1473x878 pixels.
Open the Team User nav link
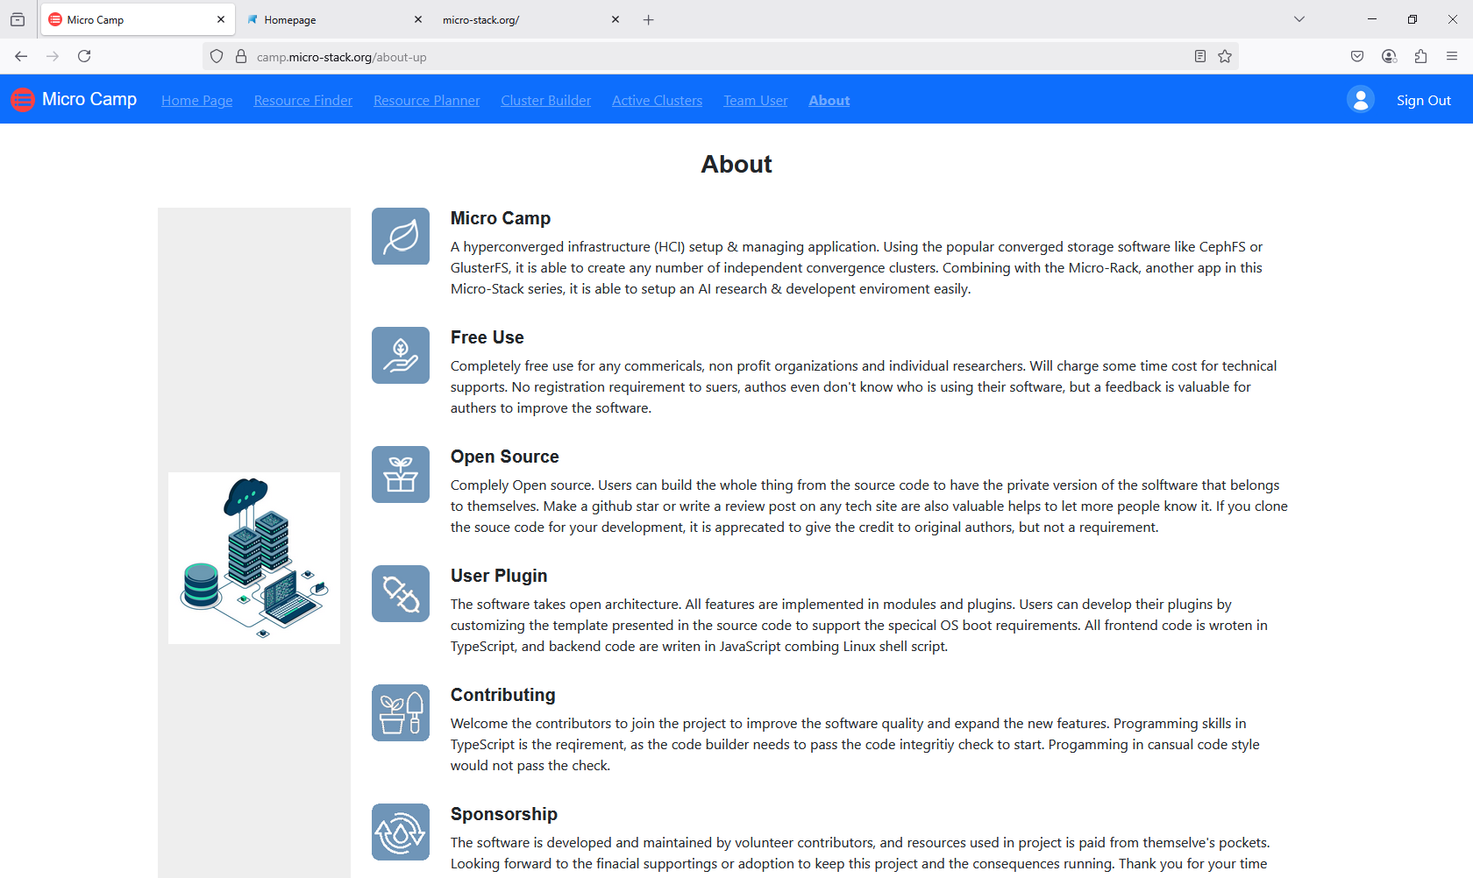(x=756, y=101)
